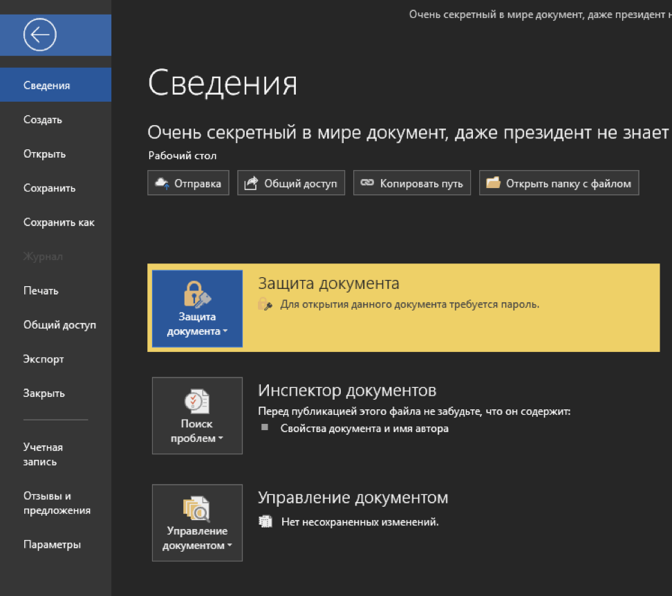Click the Общий доступ button under the file path
672x596 pixels.
point(291,183)
